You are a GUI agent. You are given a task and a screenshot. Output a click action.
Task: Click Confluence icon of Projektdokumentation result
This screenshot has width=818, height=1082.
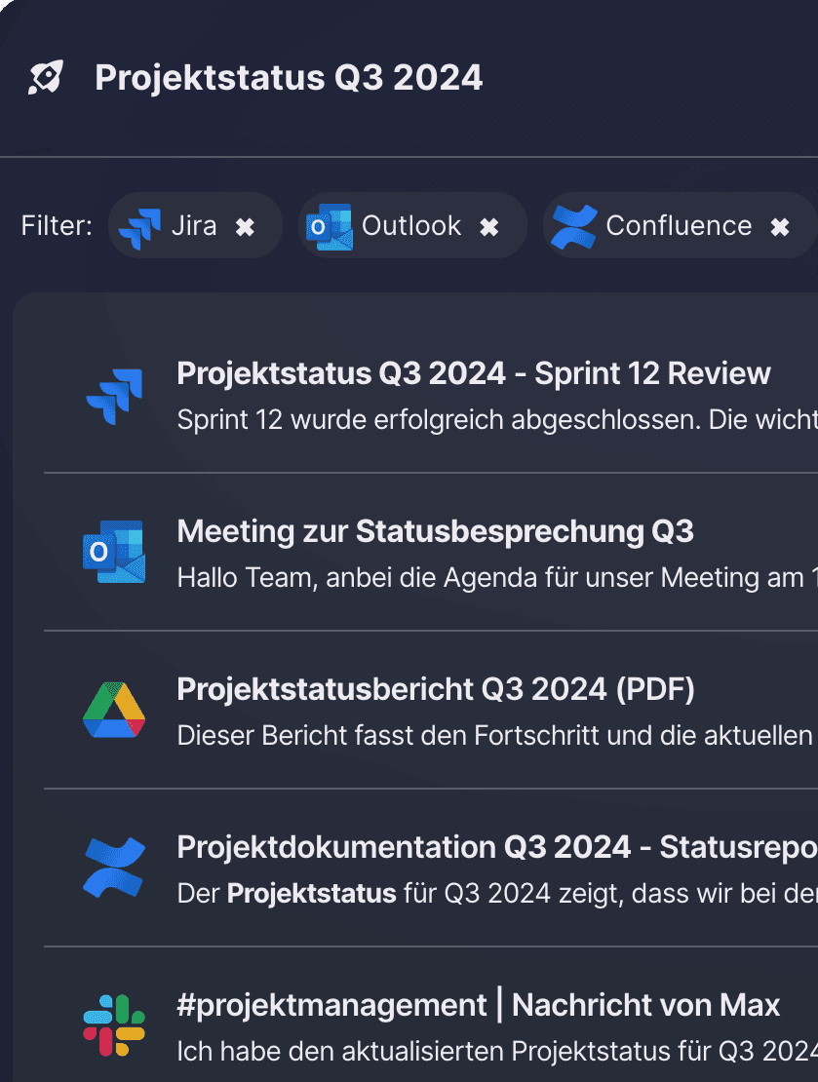click(114, 868)
